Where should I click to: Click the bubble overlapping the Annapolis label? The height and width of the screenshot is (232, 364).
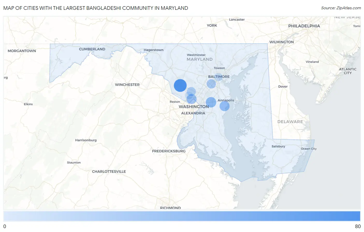(x=224, y=106)
